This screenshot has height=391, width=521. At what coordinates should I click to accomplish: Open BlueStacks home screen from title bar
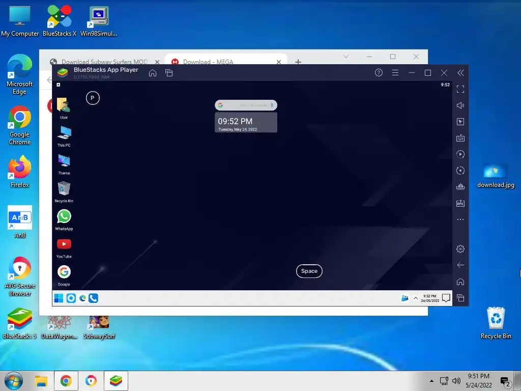153,73
